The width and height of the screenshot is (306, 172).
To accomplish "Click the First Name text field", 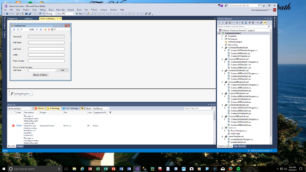I will click(x=46, y=42).
